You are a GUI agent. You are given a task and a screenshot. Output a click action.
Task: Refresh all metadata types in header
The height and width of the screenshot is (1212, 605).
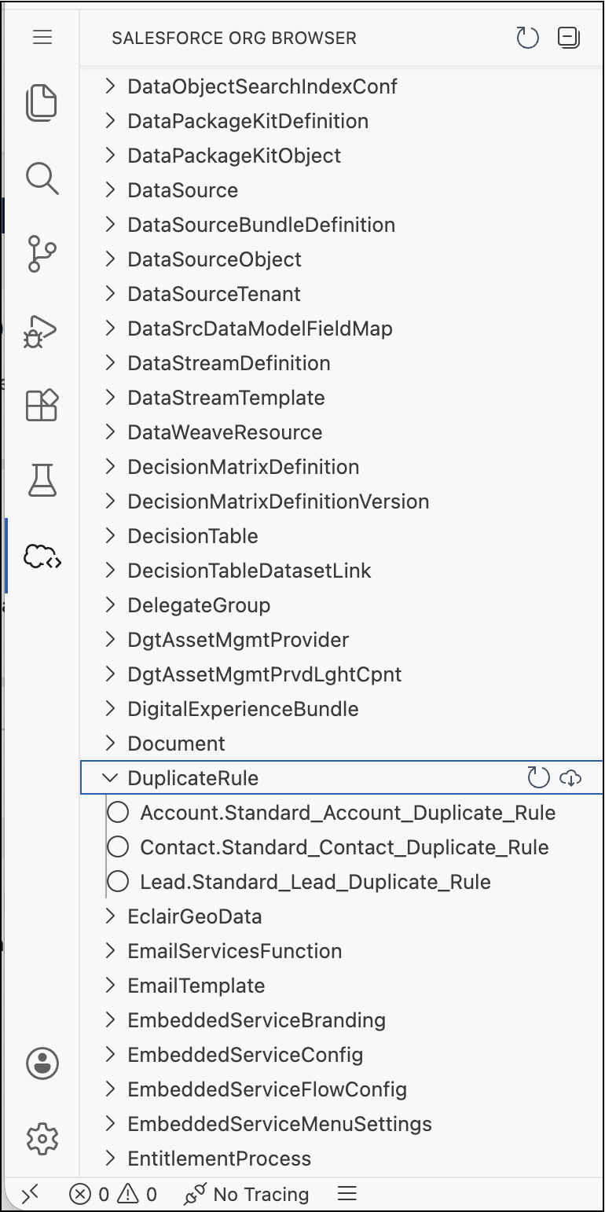tap(527, 38)
